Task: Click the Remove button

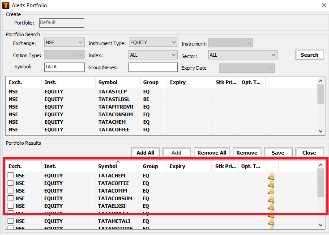Action: coord(247,153)
